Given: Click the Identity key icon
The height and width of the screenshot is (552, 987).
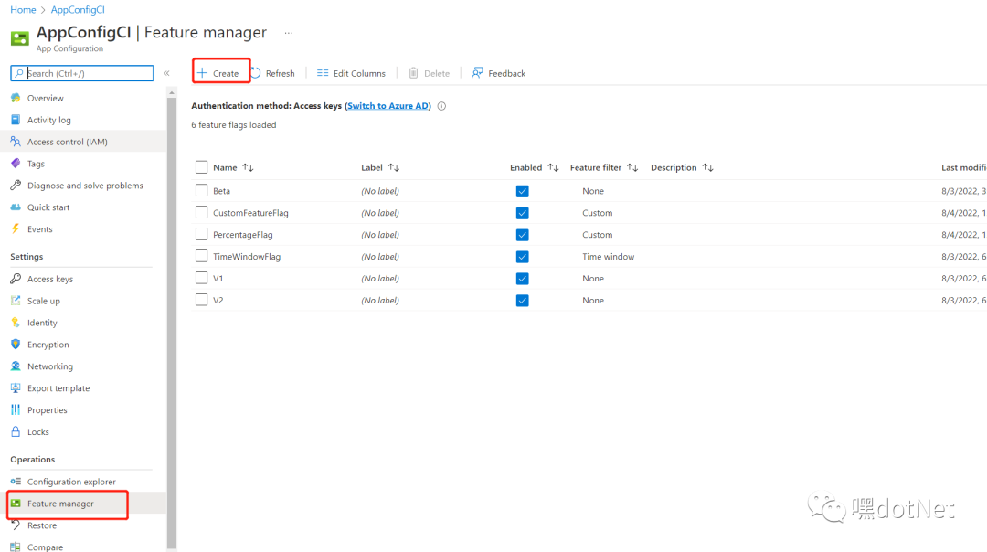Looking at the screenshot, I should pos(16,323).
